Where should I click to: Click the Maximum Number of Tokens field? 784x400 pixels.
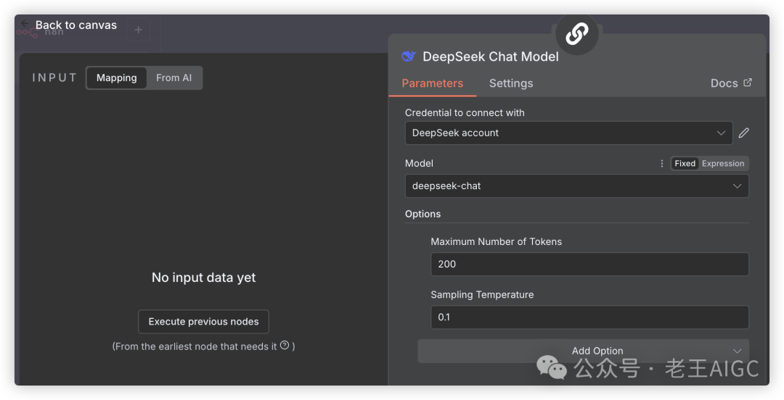(x=589, y=264)
